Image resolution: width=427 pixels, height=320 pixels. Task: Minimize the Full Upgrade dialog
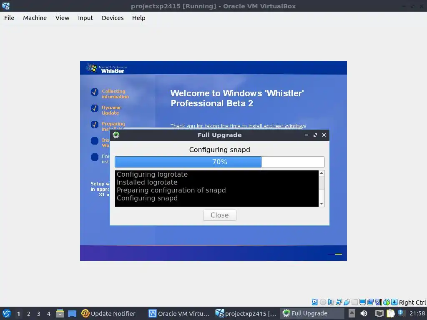(306, 135)
